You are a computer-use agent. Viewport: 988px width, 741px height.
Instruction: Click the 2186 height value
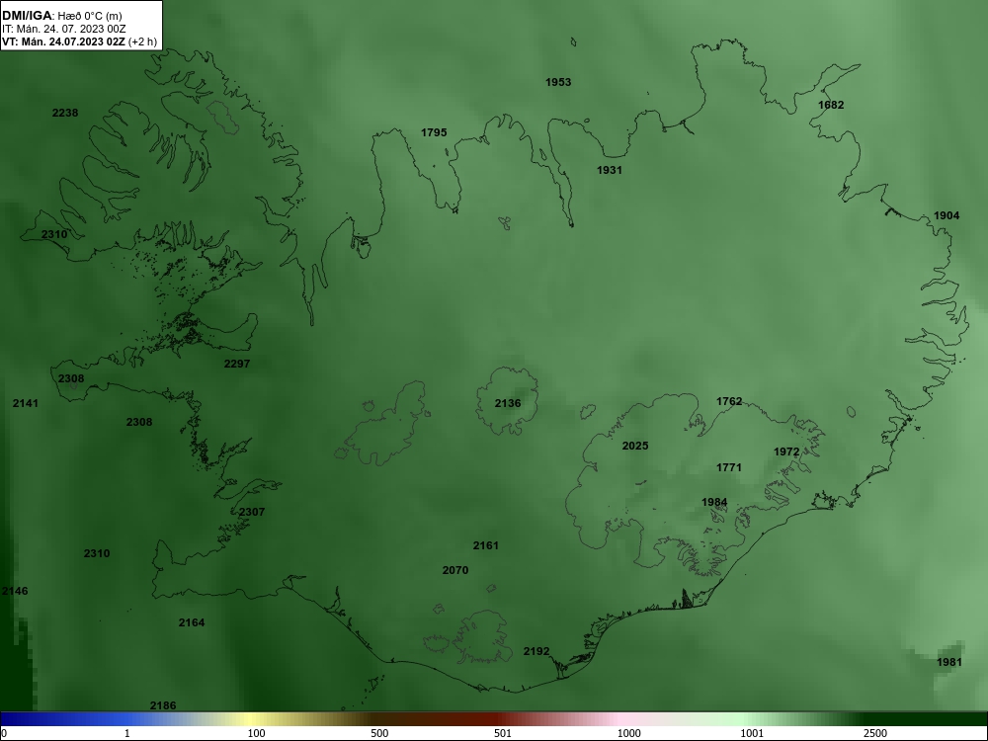[x=163, y=705]
